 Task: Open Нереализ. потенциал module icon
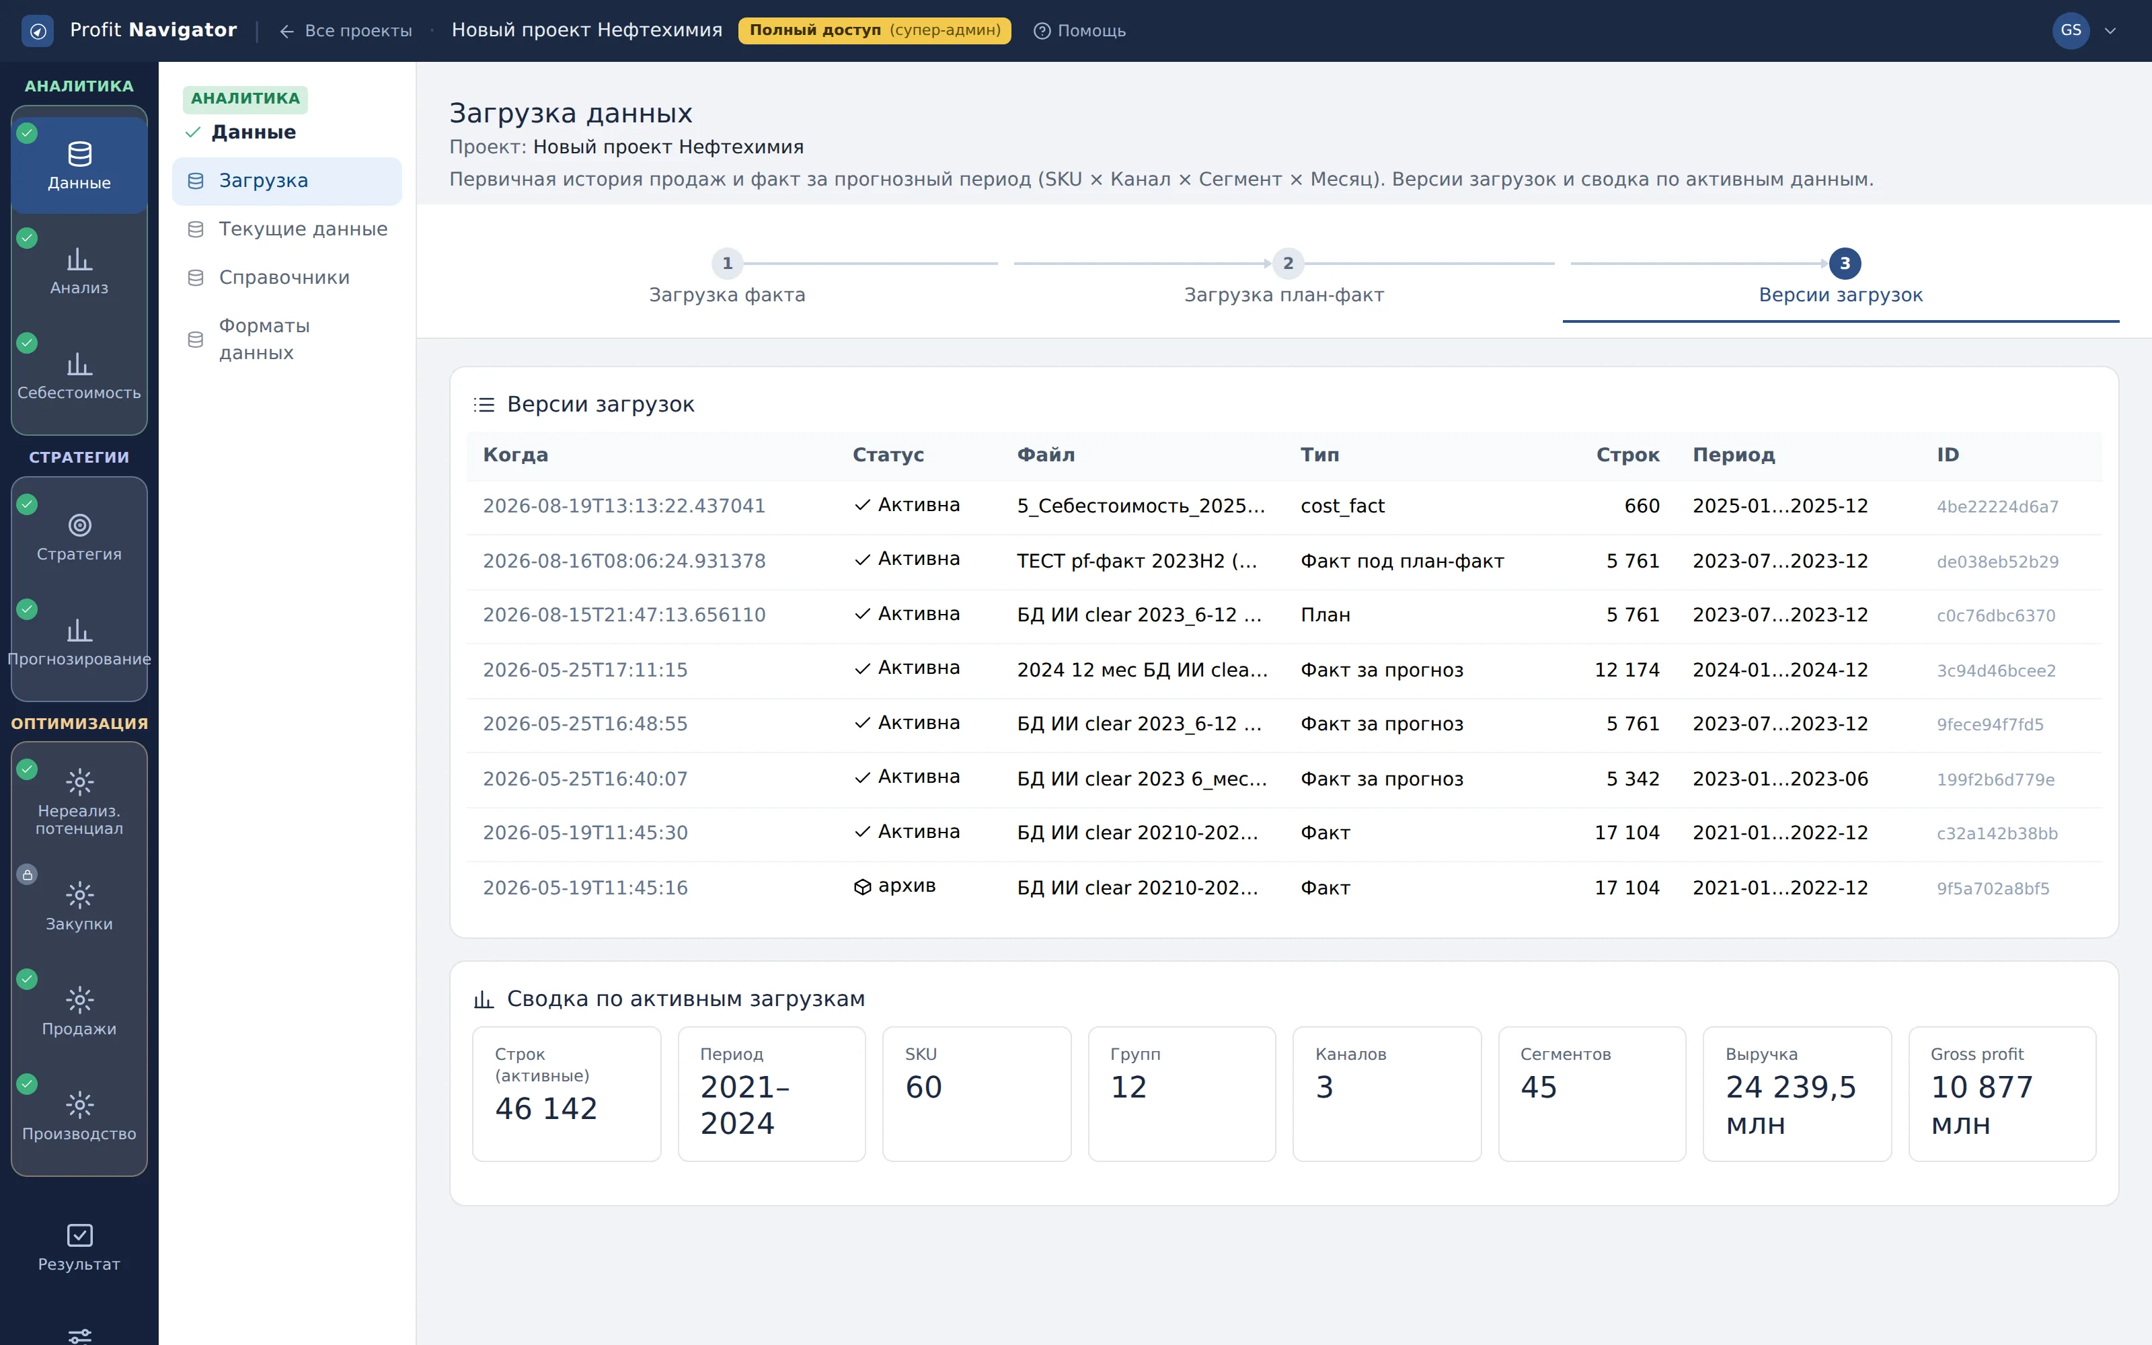[79, 782]
